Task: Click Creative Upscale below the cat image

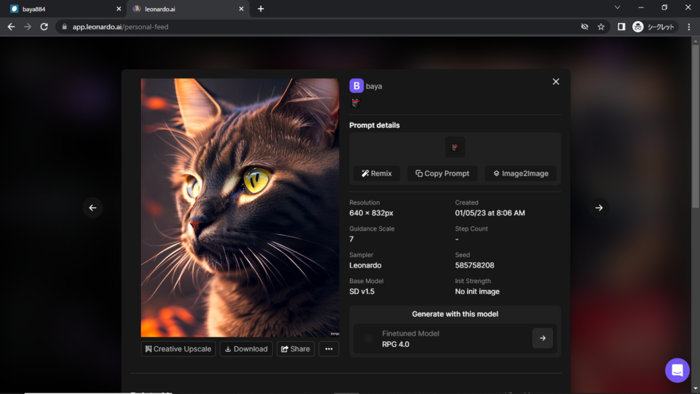Action: 178,349
